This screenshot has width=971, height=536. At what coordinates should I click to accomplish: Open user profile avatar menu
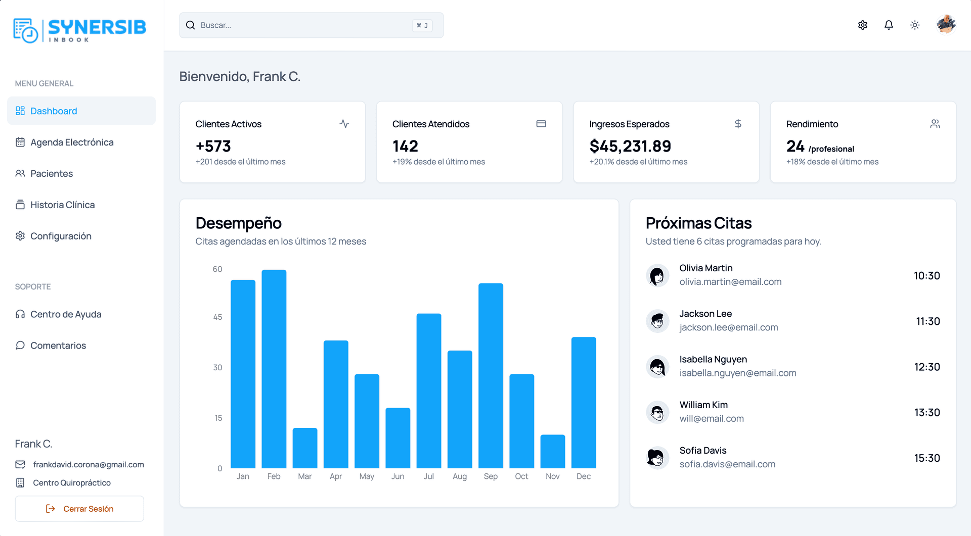pyautogui.click(x=946, y=24)
